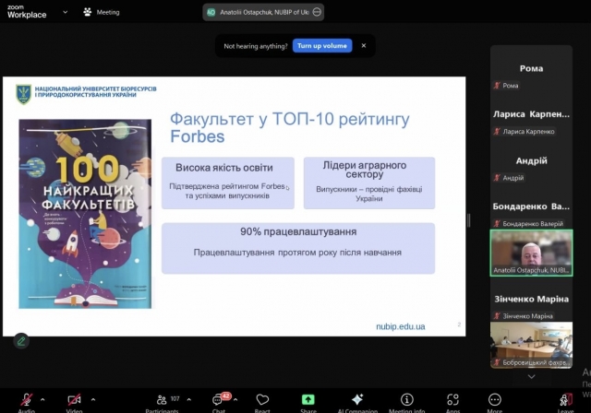Image resolution: width=591 pixels, height=413 pixels.
Task: Click the Leave meeting icon
Action: coord(566,399)
